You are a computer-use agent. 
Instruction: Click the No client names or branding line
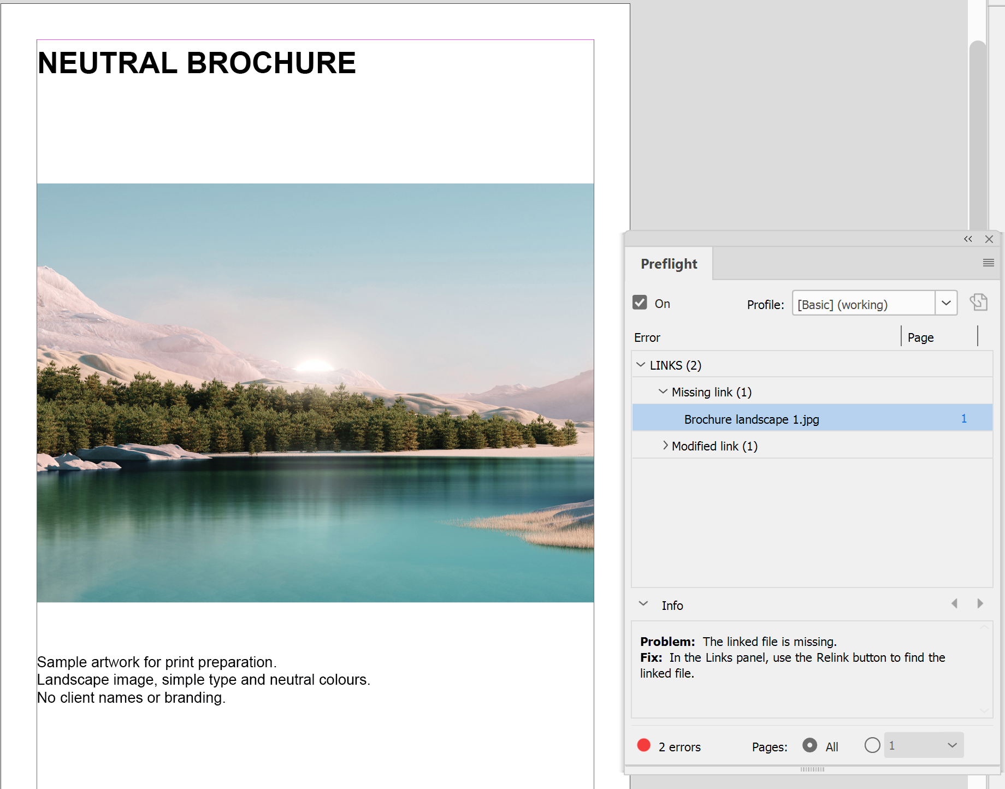tap(131, 698)
